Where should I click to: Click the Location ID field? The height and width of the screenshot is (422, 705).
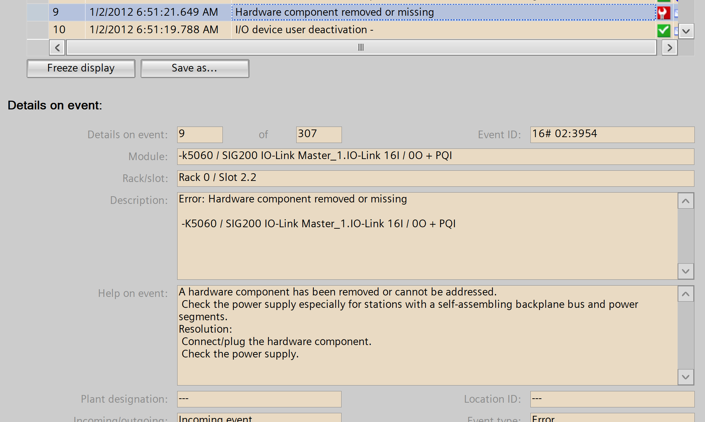pyautogui.click(x=612, y=399)
